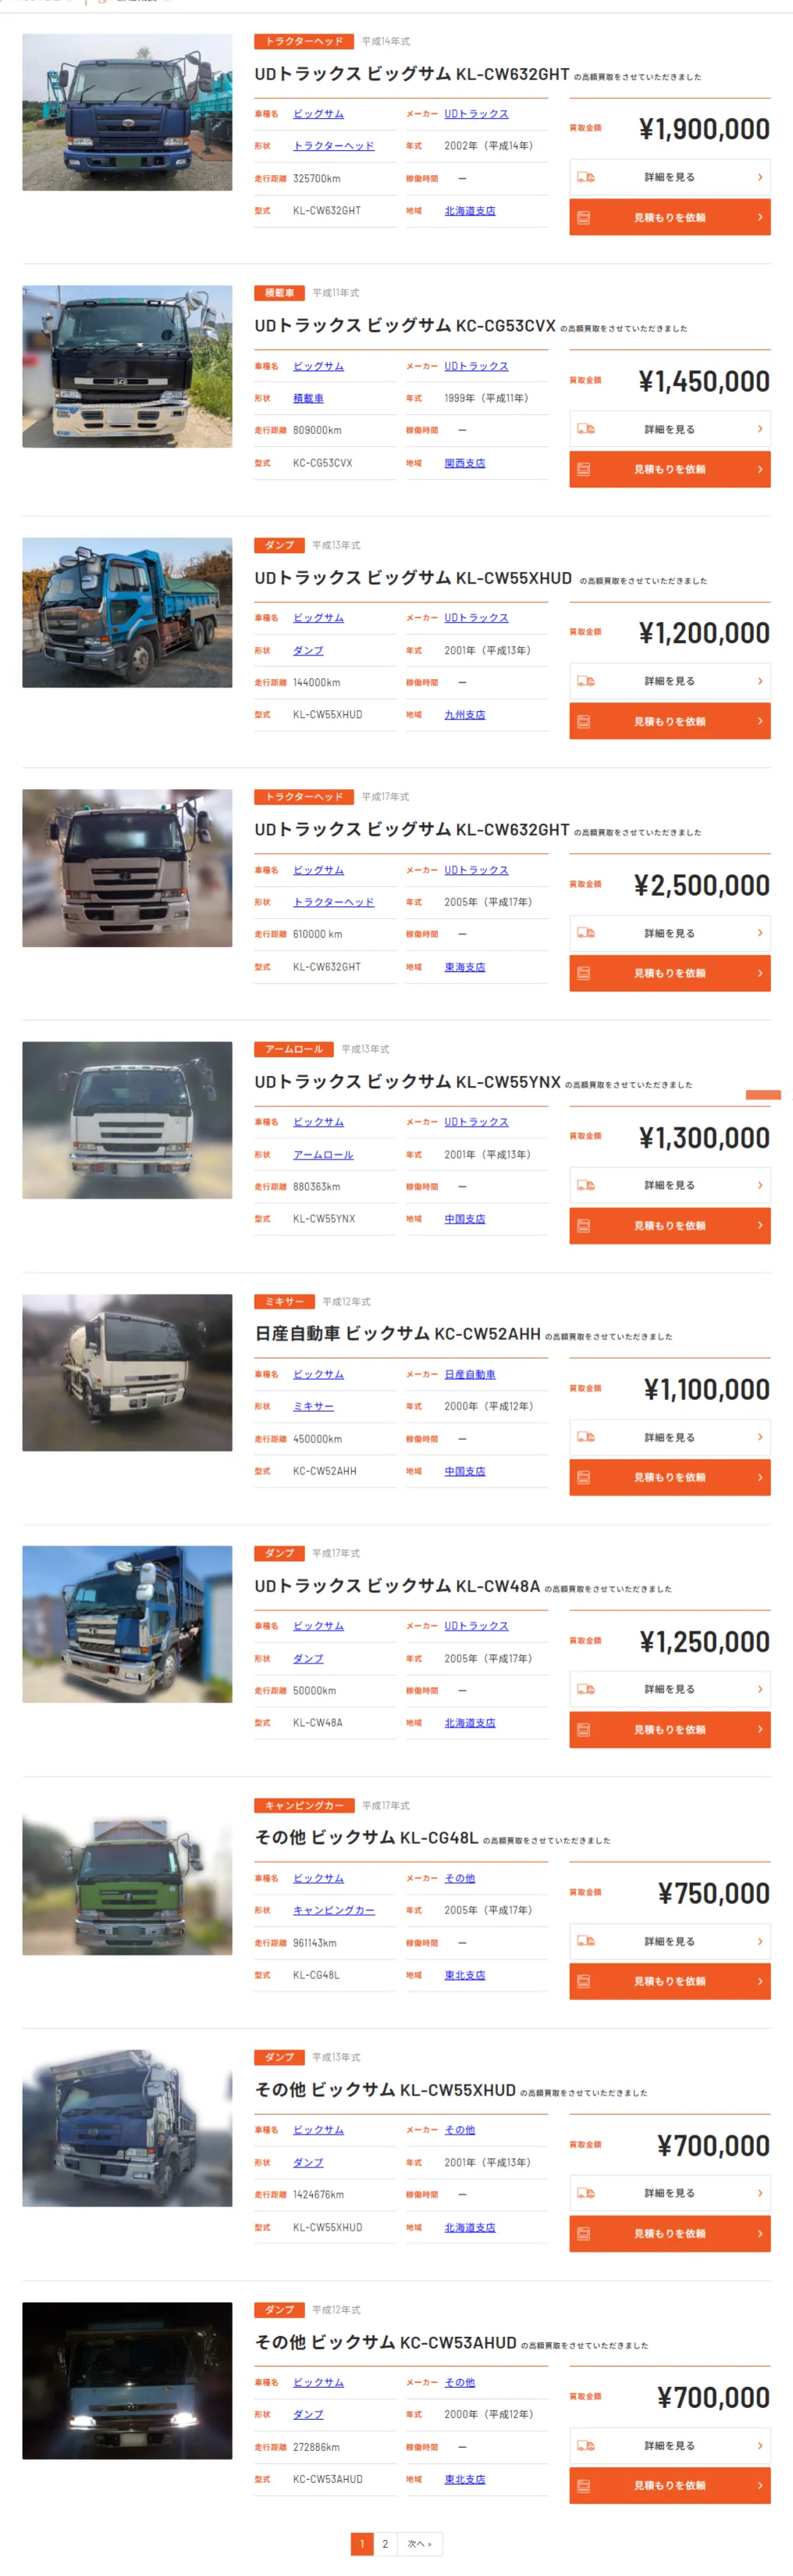Image resolution: width=793 pixels, height=2576 pixels.
Task: Click the アームロール shape link
Action: tap(322, 1155)
